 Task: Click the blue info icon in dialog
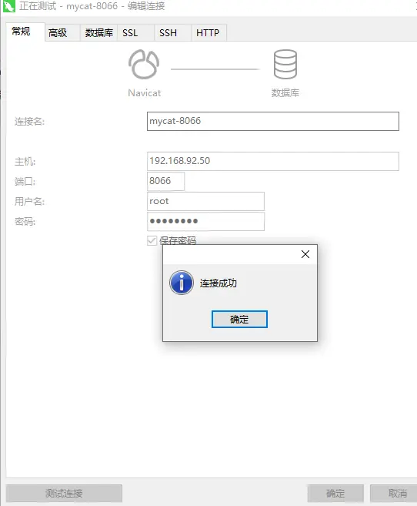click(x=182, y=283)
